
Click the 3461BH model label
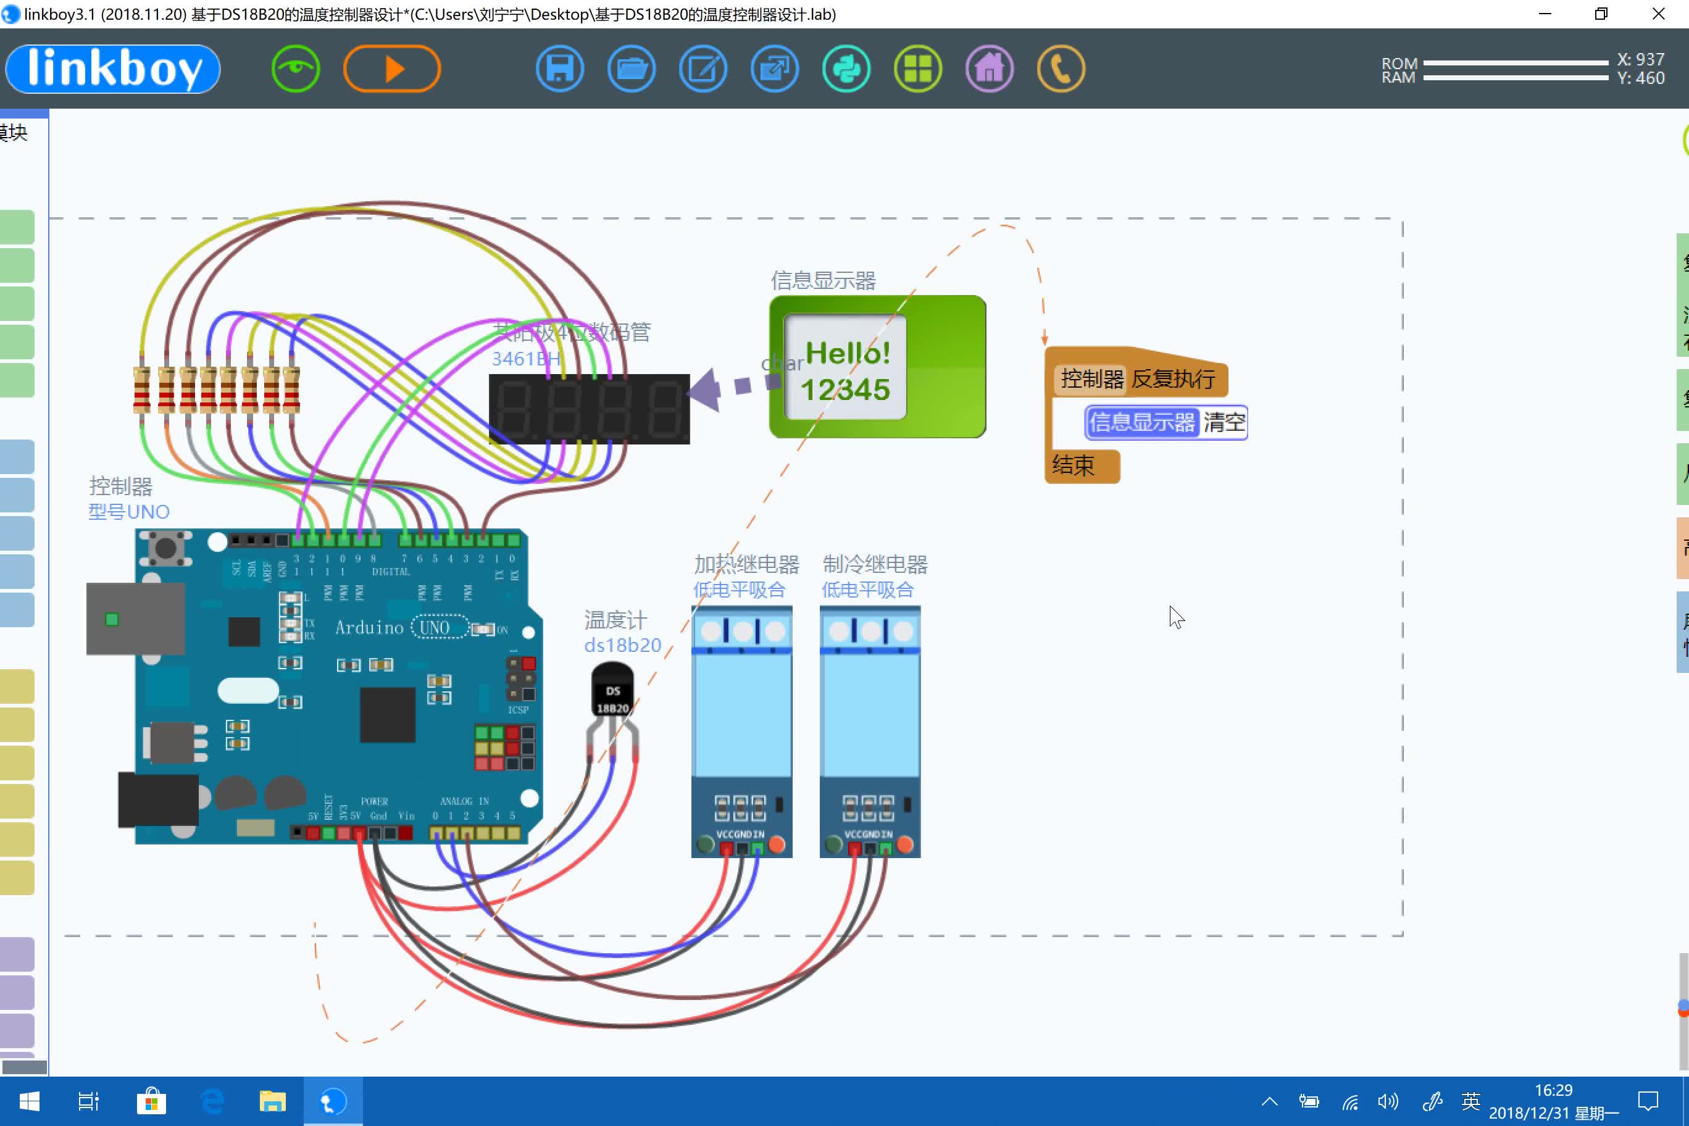coord(527,358)
